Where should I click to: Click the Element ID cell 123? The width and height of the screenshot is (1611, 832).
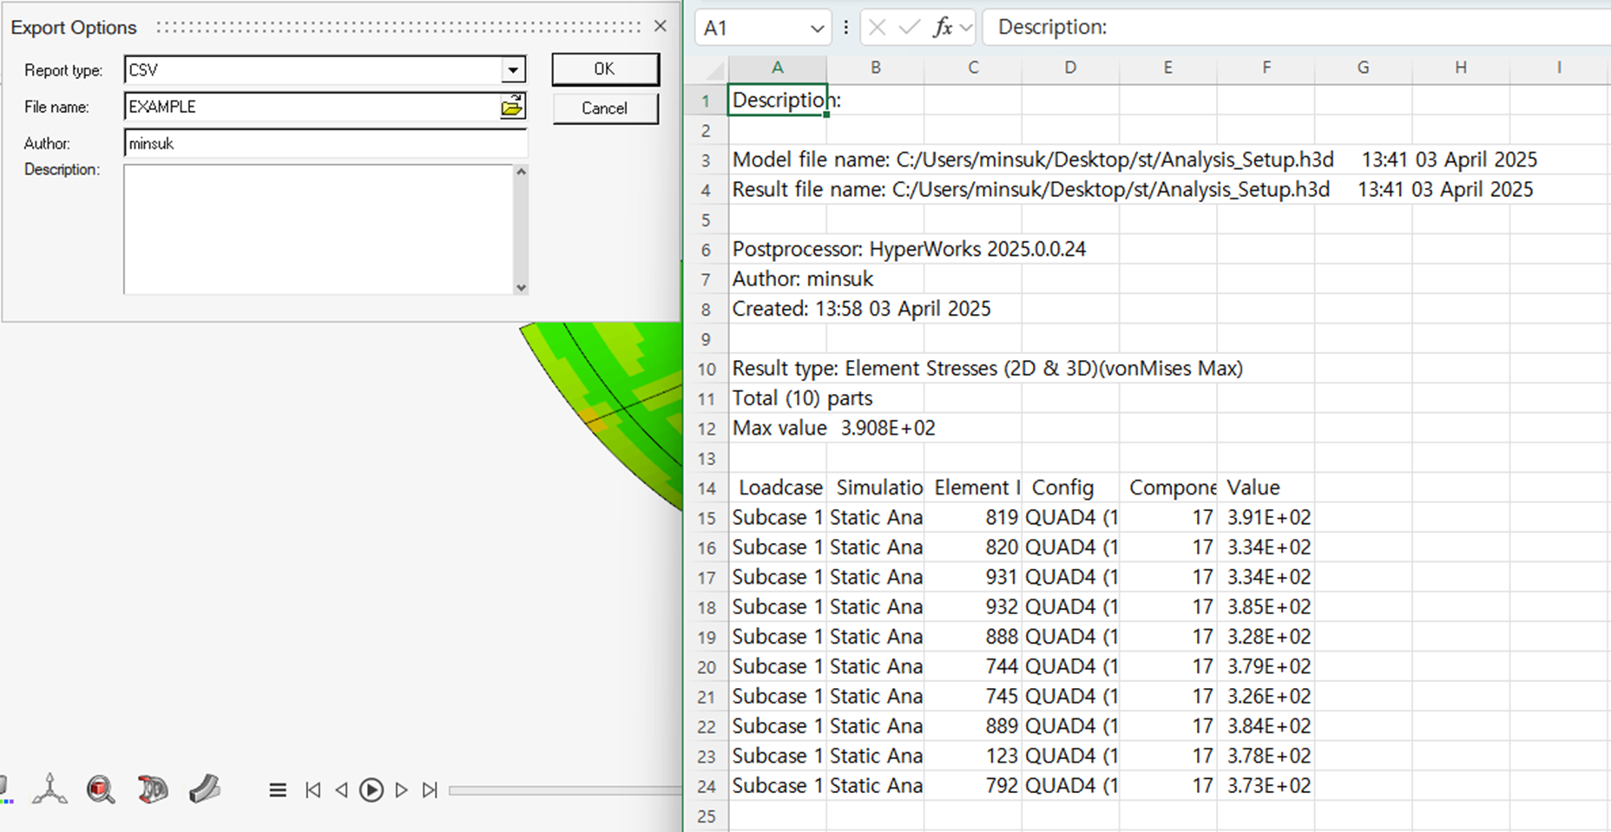tap(973, 756)
